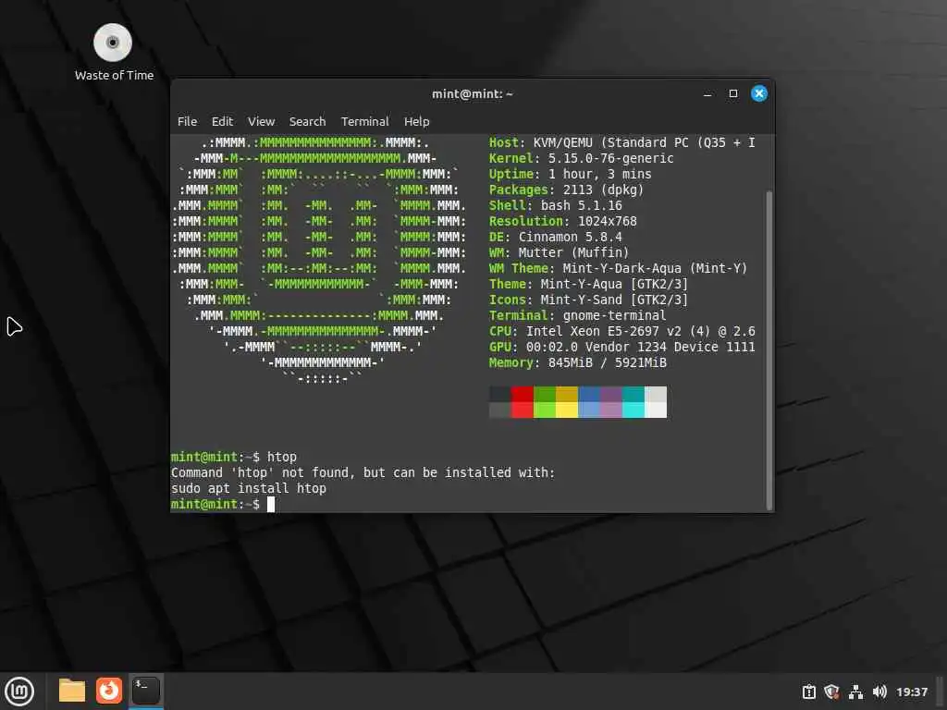The image size is (947, 710).
Task: Open the Edit menu
Action: 222,121
